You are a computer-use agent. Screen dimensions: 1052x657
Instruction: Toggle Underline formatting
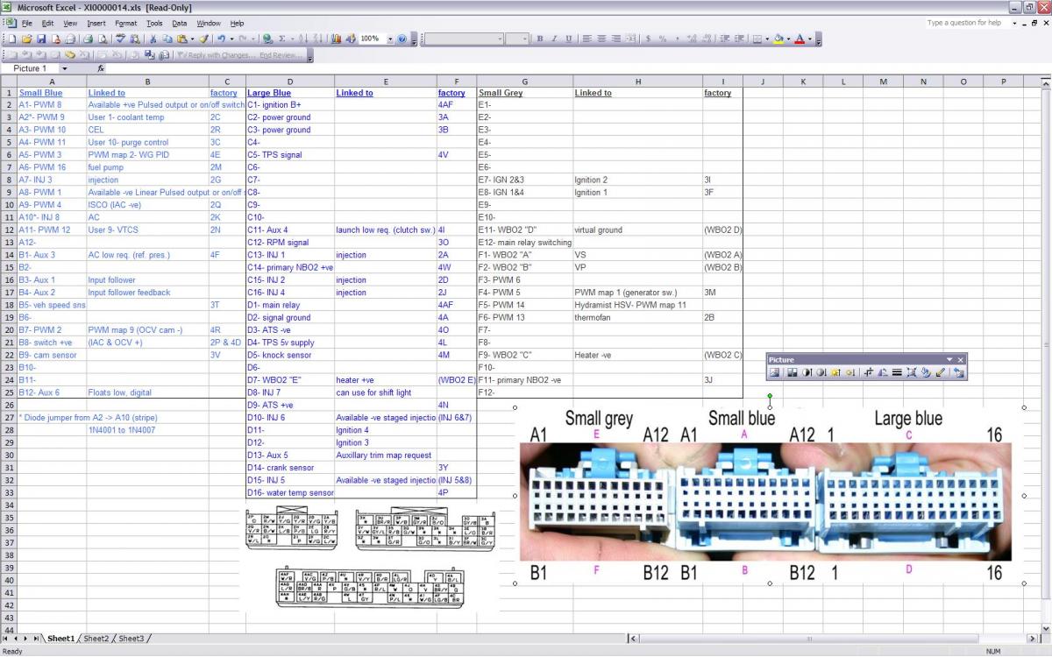coord(568,39)
